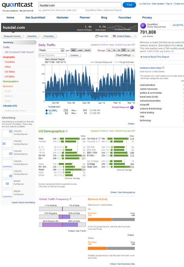184x267 pixels.
Task: Open the Blog menu item
Action: [104, 18]
